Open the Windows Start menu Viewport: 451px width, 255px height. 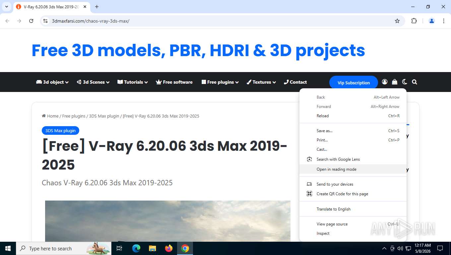click(8, 248)
